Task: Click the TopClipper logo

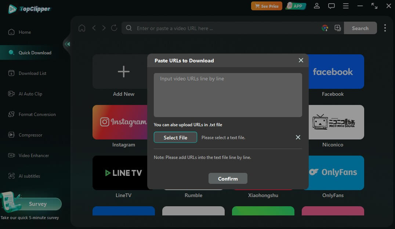Action: tap(29, 9)
